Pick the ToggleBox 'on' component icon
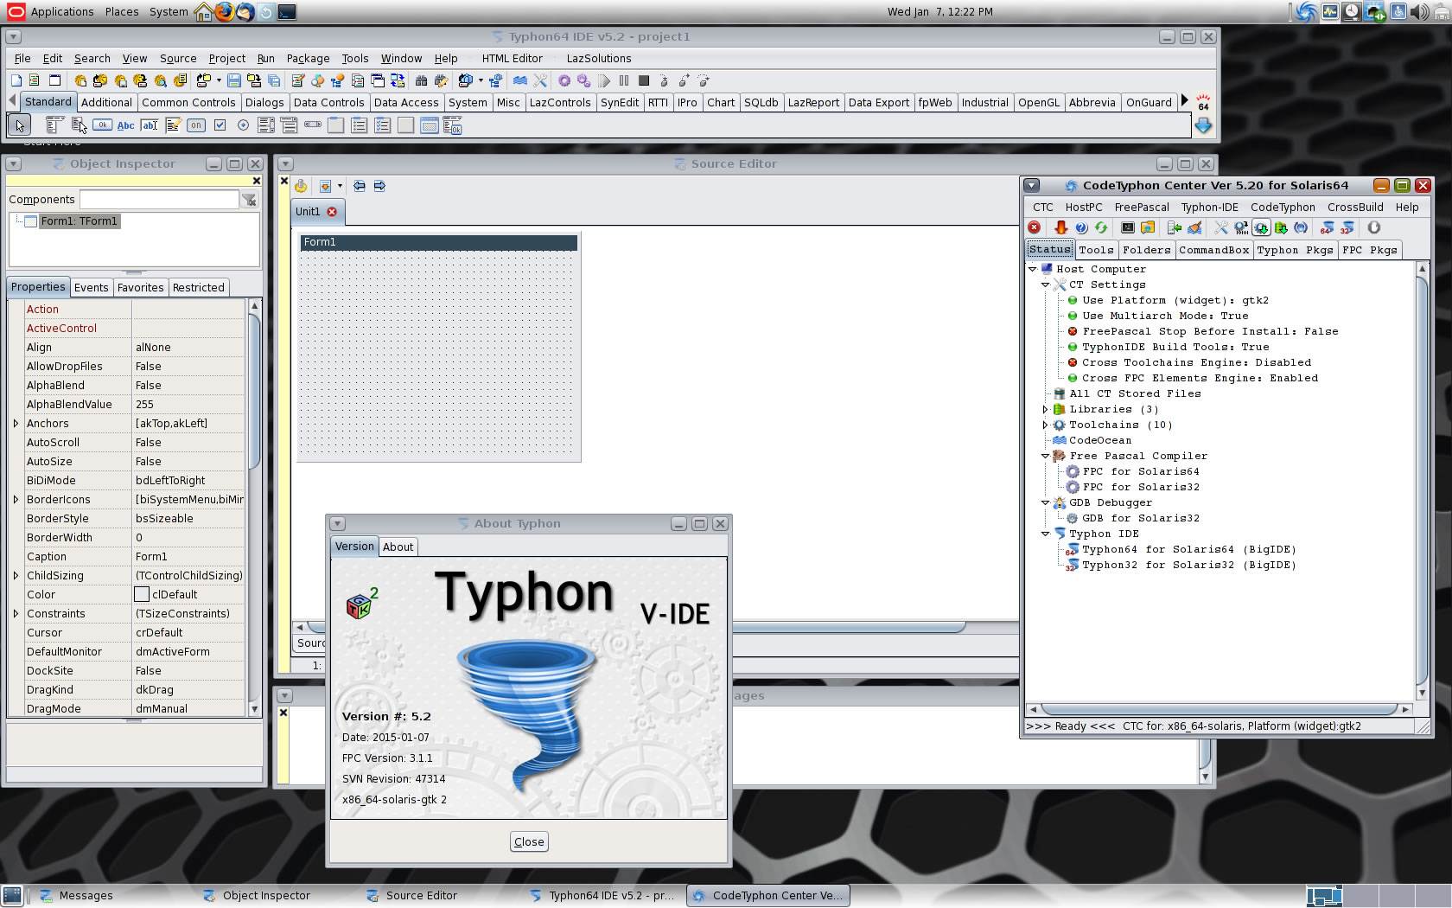This screenshot has height=908, width=1452. click(x=196, y=125)
